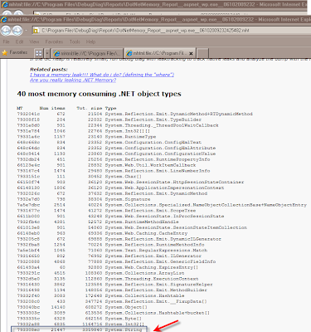Open a new blank tab
This screenshot has height=332, width=311.
[x=202, y=53]
